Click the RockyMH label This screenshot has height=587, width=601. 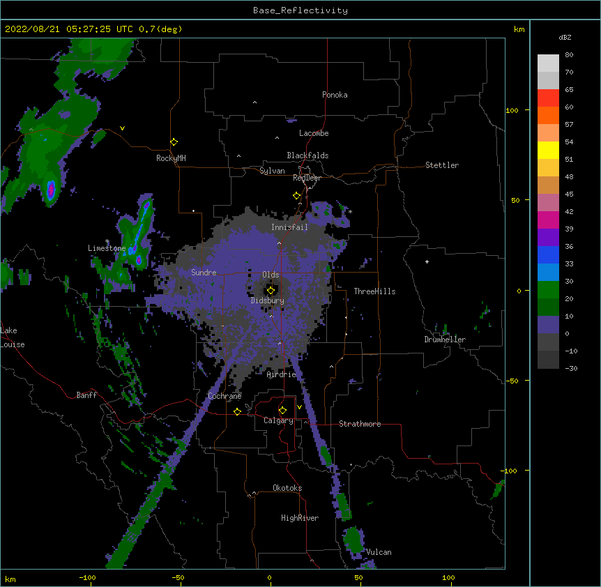(x=171, y=158)
